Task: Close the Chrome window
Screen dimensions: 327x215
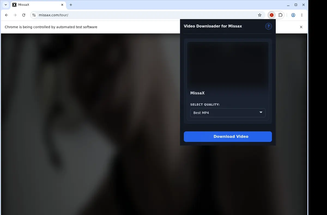Action: (304, 5)
